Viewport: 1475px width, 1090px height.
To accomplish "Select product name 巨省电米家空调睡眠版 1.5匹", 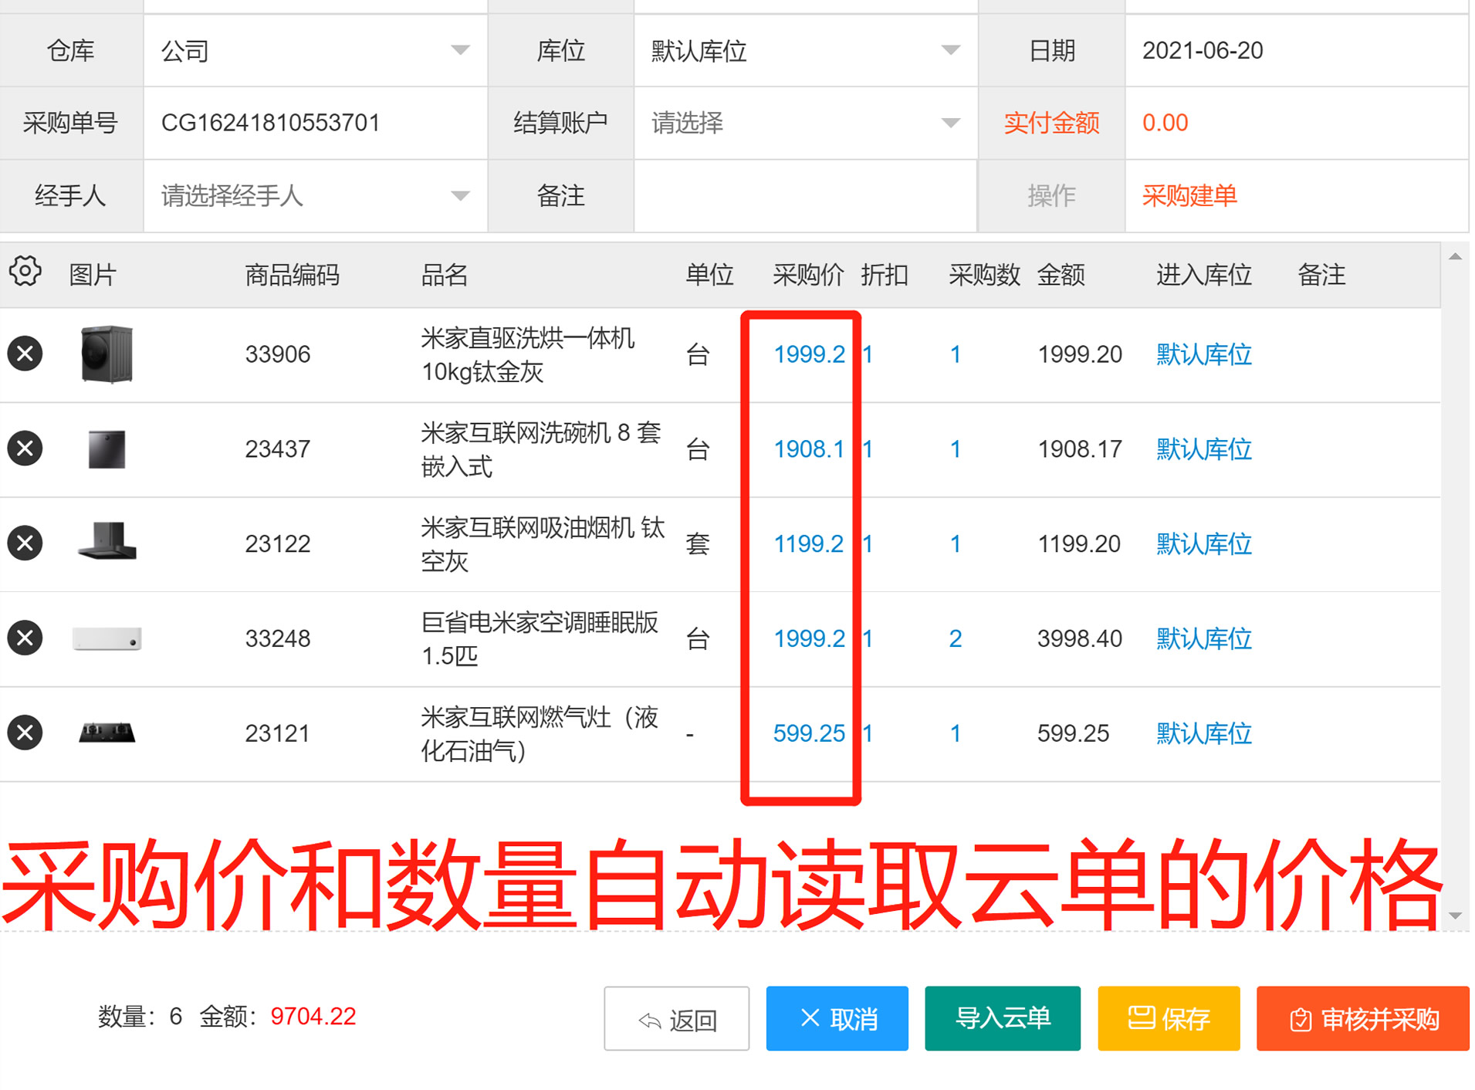I will click(x=540, y=638).
